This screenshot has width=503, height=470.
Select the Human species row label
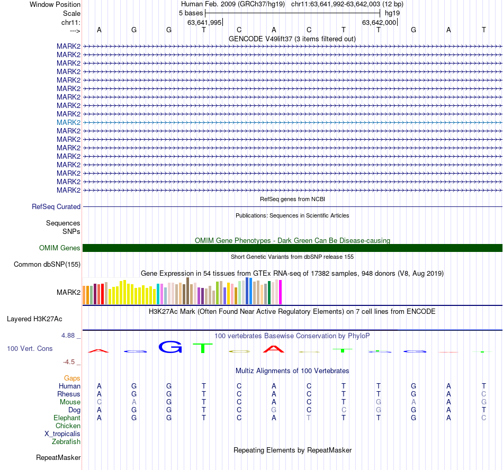coord(69,386)
